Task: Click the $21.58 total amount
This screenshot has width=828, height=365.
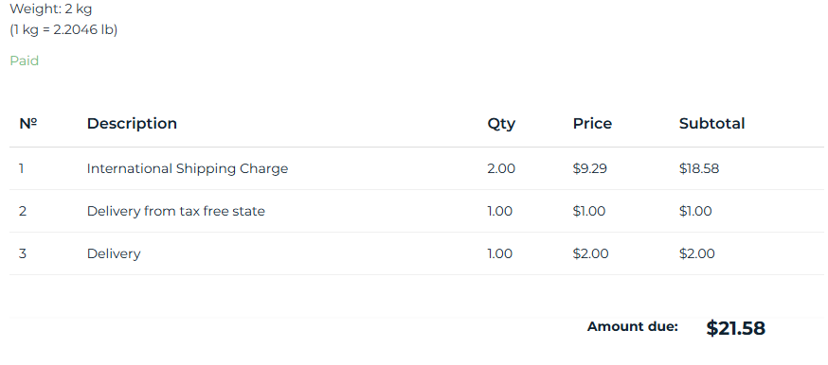Action: tap(735, 328)
